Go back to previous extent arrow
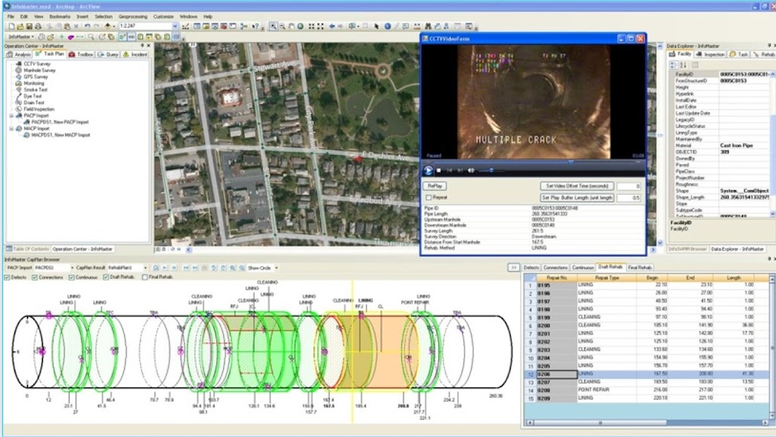776x437 pixels. (332, 26)
